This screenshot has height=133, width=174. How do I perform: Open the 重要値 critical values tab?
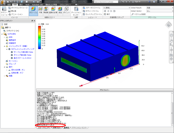coord(66,128)
